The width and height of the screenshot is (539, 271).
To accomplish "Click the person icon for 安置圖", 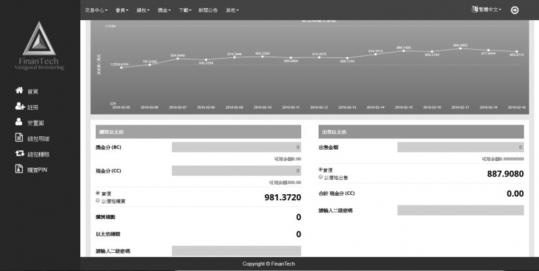I will point(19,123).
